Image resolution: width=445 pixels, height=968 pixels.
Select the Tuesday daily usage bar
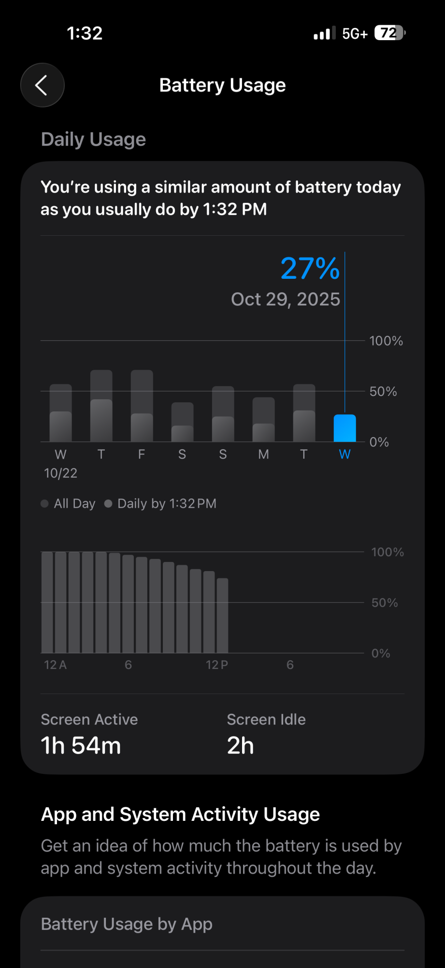(304, 413)
